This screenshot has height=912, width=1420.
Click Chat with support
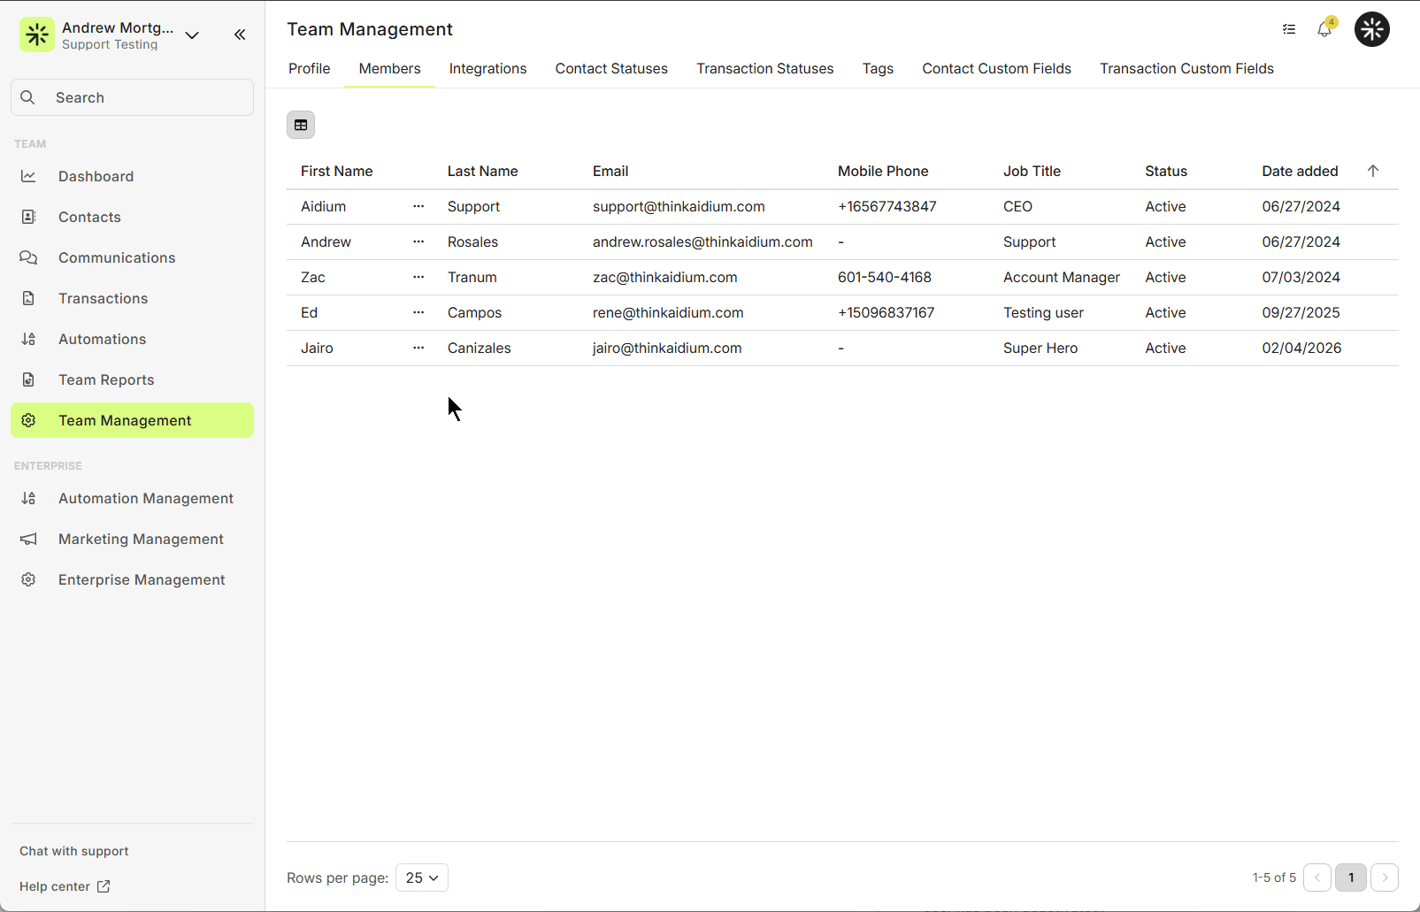[74, 851]
